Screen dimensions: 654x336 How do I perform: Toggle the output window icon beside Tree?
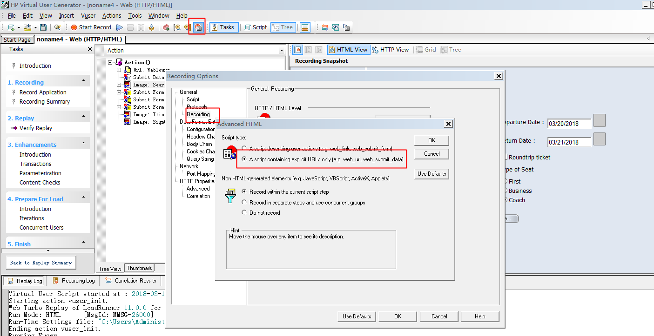pos(305,27)
